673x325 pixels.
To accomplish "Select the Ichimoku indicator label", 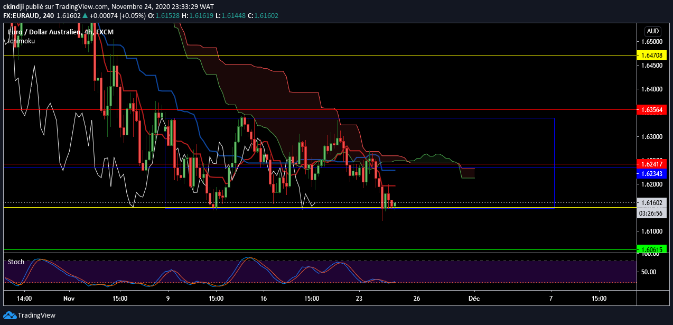I will pyautogui.click(x=21, y=41).
